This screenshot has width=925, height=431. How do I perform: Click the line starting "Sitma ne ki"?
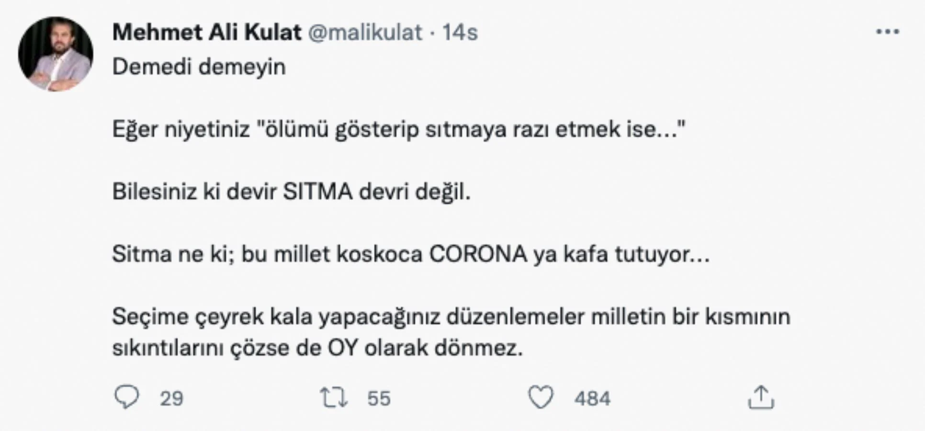[x=410, y=254]
